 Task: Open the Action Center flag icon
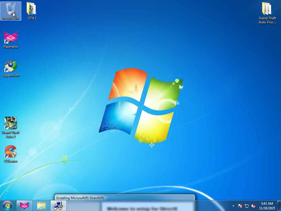tap(240, 206)
